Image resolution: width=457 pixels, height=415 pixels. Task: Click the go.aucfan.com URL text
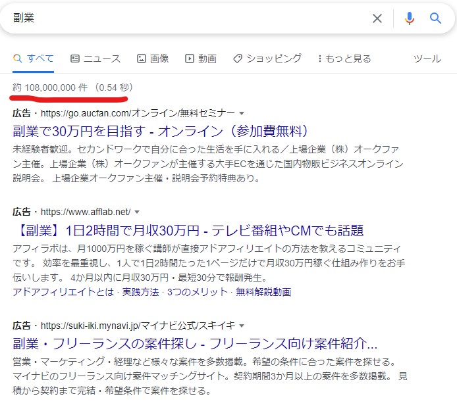pos(138,113)
